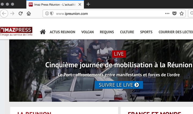Open the VOLCAN section
This screenshot has height=114, width=193.
(x=87, y=32)
